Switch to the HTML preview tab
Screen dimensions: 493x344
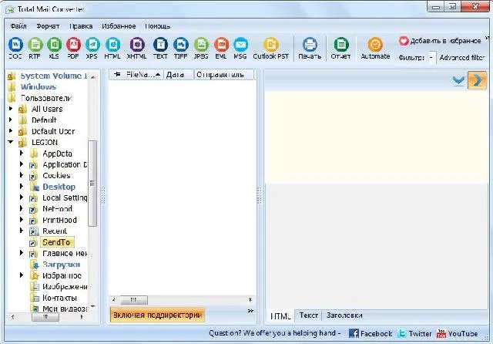(x=280, y=316)
